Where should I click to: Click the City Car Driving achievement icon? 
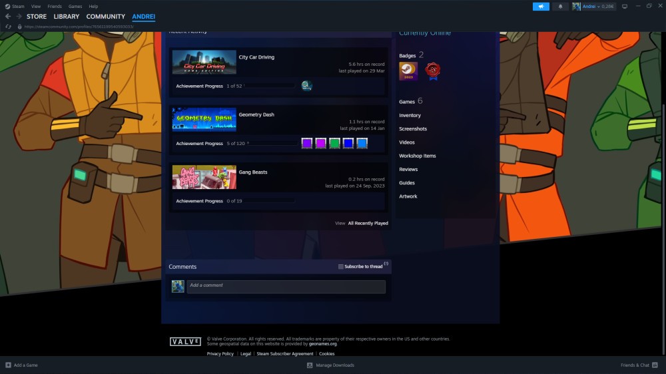(306, 86)
